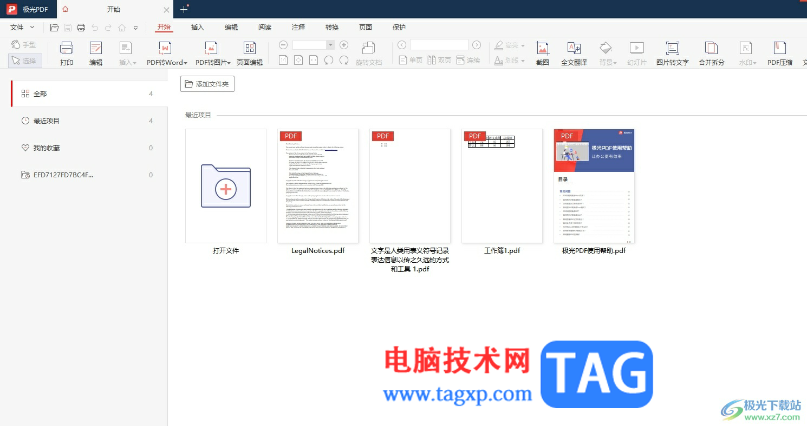Switch to the 保护 ribbon tab
Image resolution: width=807 pixels, height=426 pixels.
399,28
